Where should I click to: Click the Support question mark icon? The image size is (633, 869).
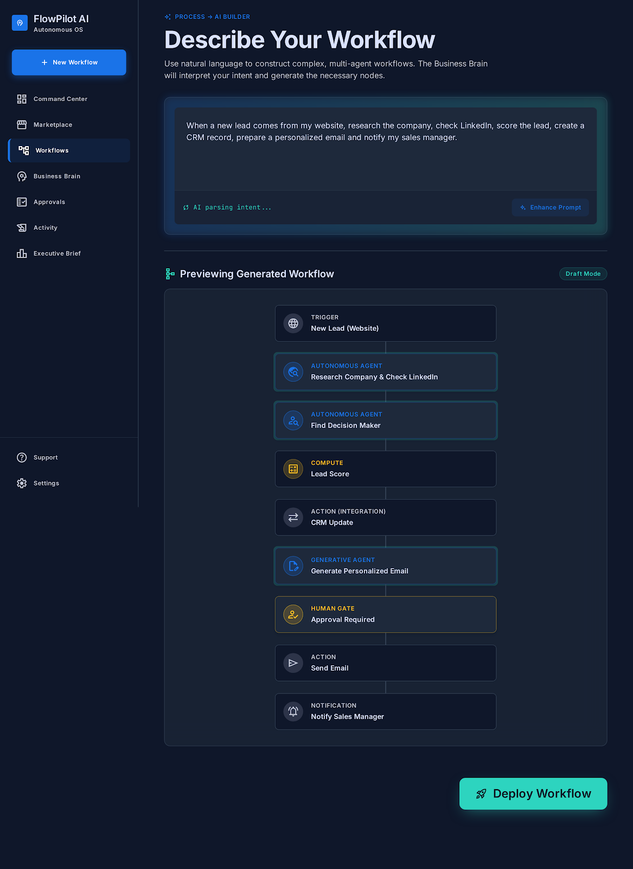tap(22, 457)
